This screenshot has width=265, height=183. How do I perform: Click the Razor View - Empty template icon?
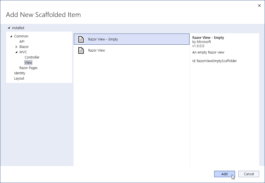[81, 39]
